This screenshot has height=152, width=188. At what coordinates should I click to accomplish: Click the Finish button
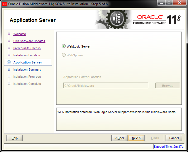(155, 138)
